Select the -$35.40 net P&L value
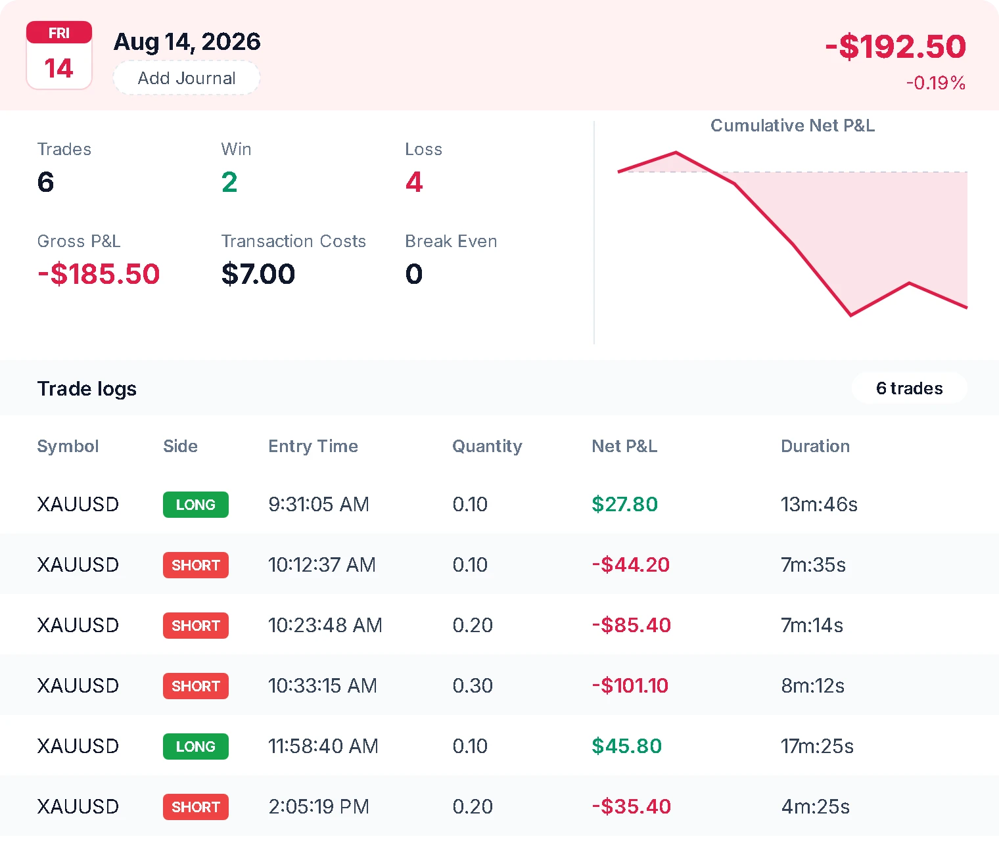 (x=631, y=806)
